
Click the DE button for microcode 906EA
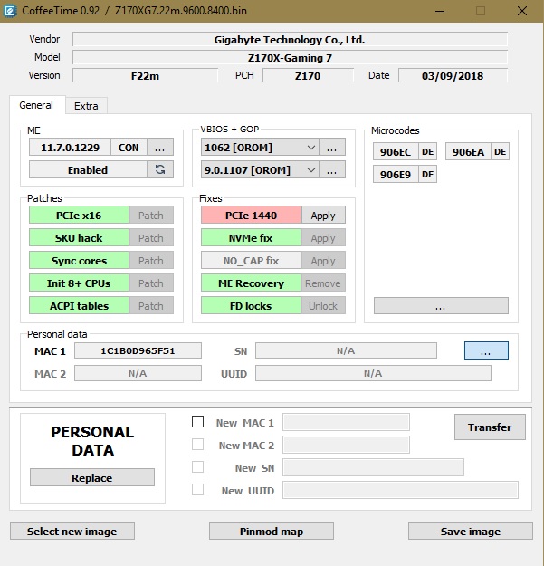(x=500, y=151)
